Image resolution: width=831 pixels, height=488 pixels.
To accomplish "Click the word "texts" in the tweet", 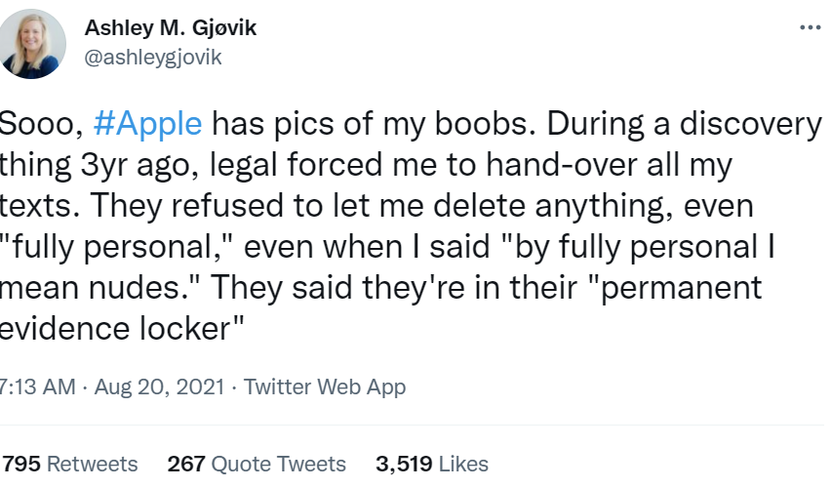I will pyautogui.click(x=34, y=207).
